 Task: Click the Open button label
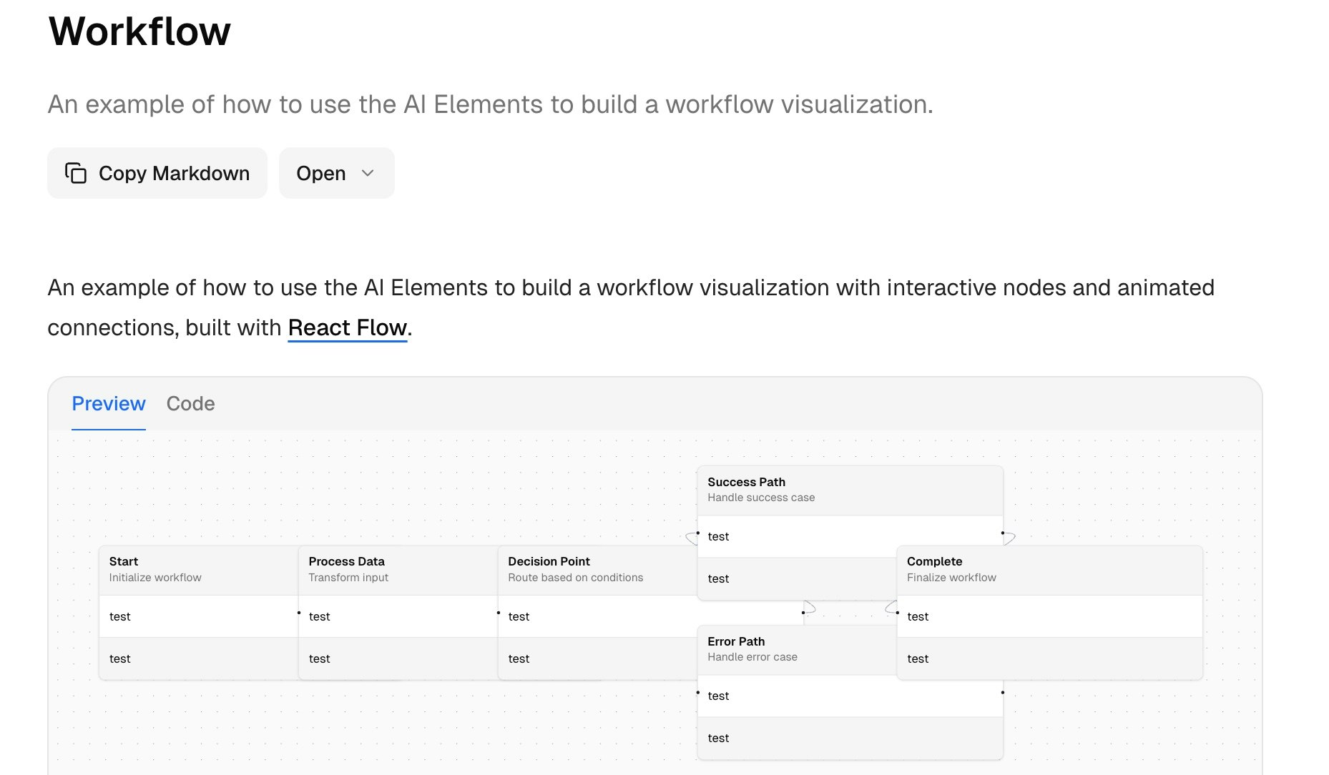320,173
